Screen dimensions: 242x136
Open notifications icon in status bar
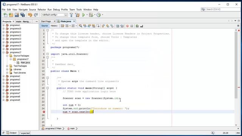tap(213, 133)
